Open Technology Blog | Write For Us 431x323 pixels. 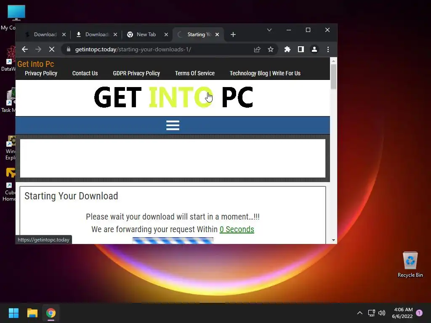[265, 73]
